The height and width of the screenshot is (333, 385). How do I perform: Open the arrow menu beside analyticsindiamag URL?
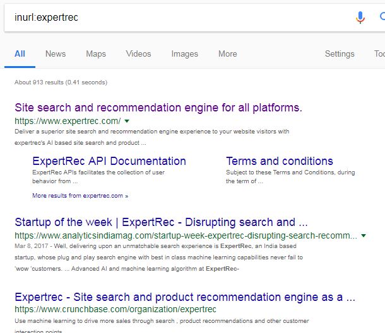click(x=363, y=236)
